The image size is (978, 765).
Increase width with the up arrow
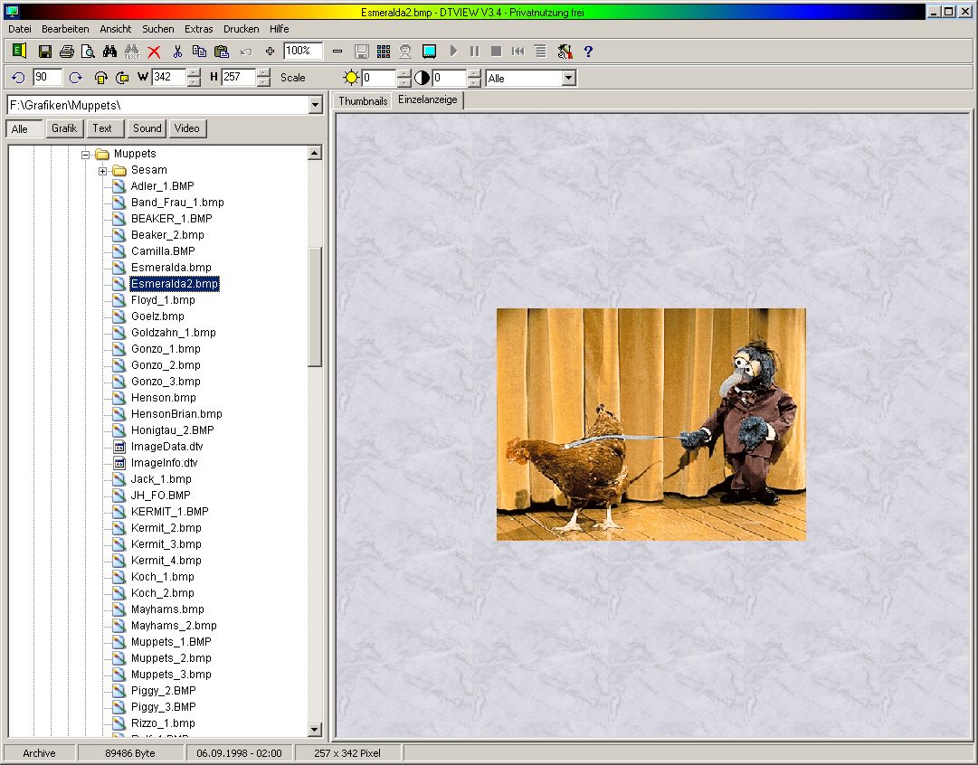click(x=194, y=73)
